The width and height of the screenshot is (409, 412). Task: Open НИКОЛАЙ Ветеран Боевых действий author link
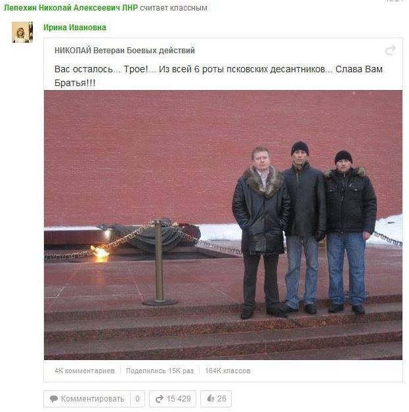point(125,50)
